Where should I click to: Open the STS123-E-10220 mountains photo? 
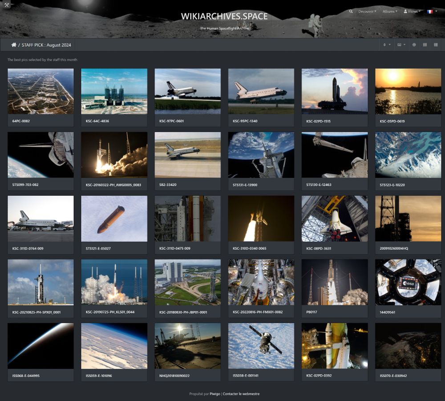pos(408,155)
